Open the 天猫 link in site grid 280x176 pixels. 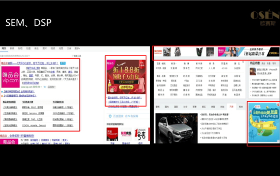click(x=224, y=95)
